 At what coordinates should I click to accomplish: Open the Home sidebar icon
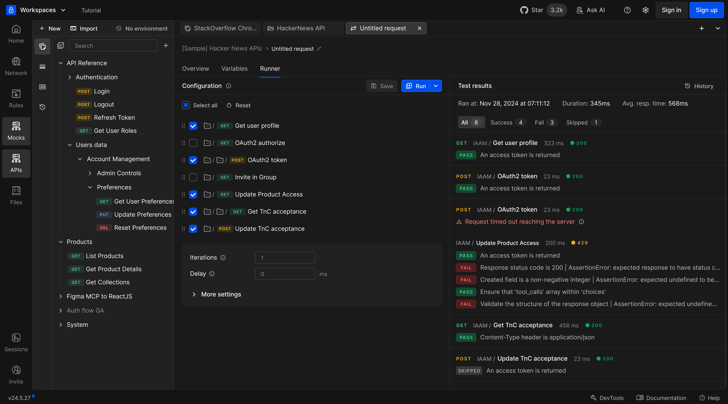coord(16,34)
